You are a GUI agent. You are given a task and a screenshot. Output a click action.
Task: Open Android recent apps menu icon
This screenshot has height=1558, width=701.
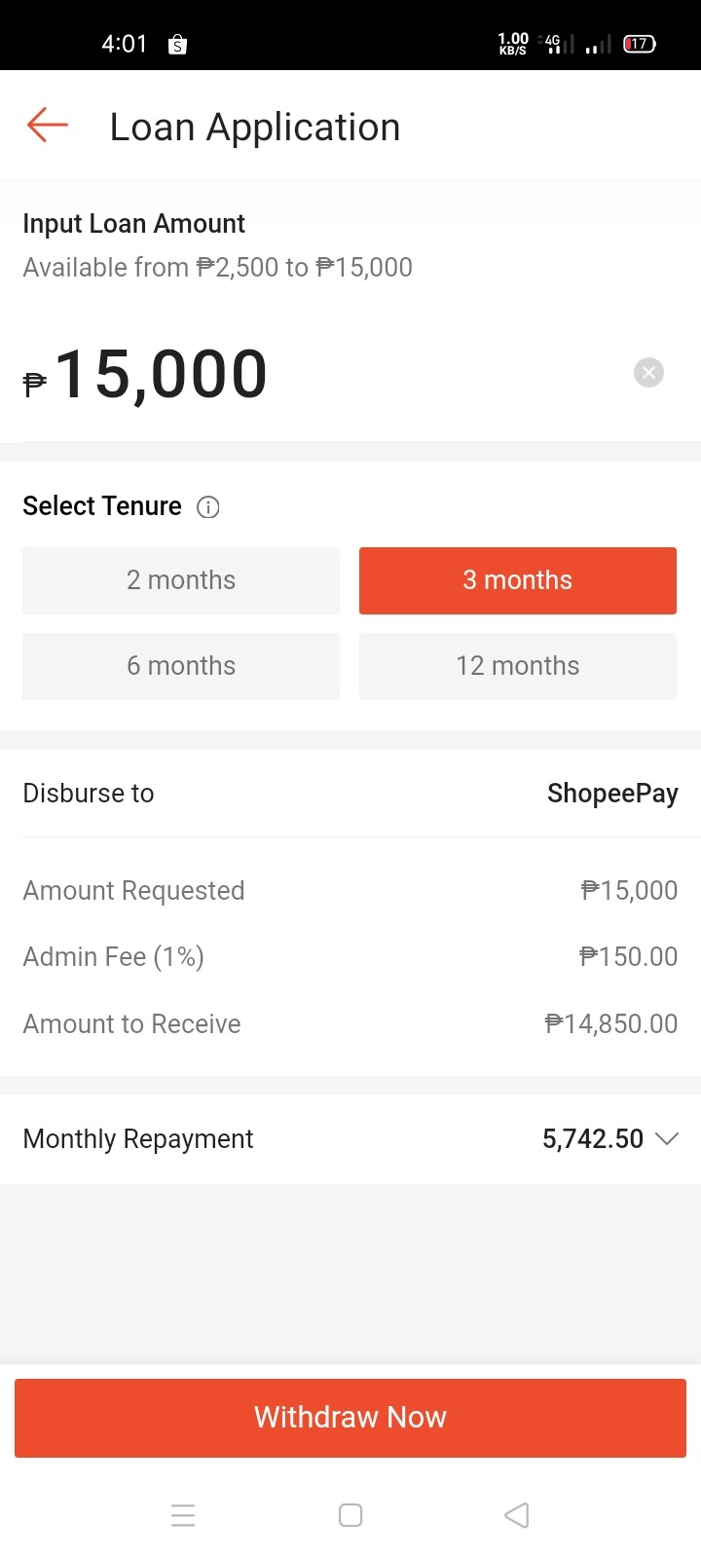(183, 1515)
